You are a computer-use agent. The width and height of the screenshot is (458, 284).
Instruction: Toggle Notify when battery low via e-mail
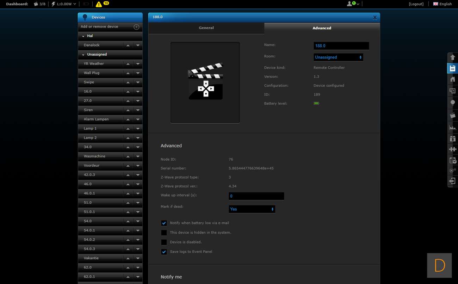(164, 223)
